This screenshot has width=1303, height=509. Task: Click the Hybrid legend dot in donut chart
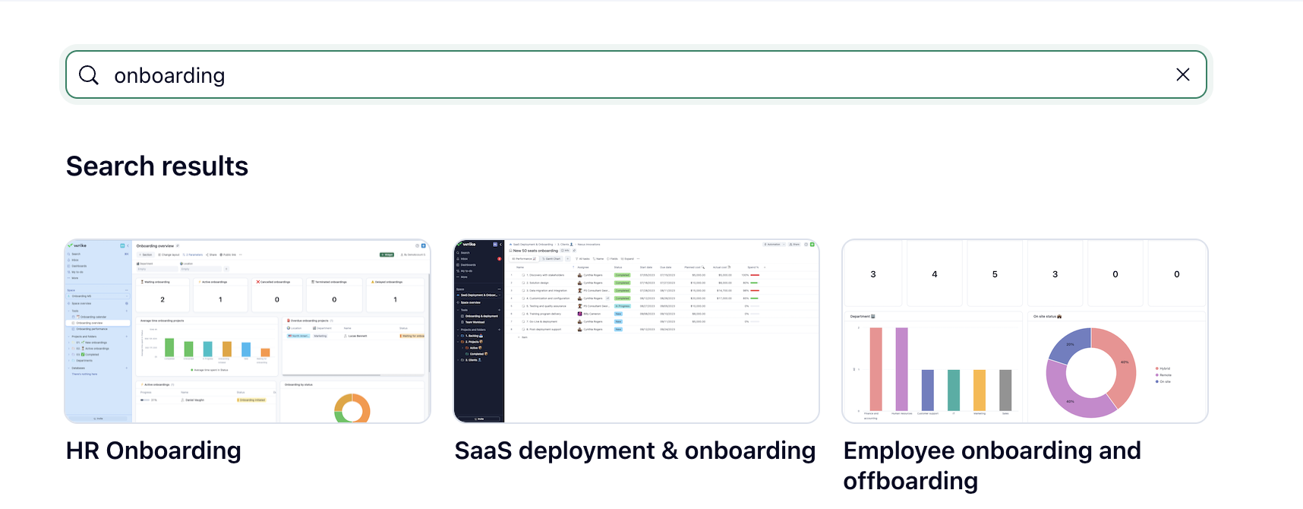[x=1156, y=368]
